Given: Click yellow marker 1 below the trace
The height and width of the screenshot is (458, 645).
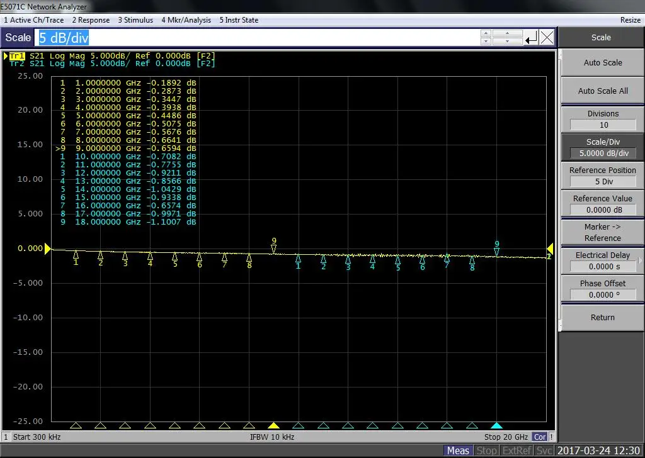Looking at the screenshot, I should point(76,258).
